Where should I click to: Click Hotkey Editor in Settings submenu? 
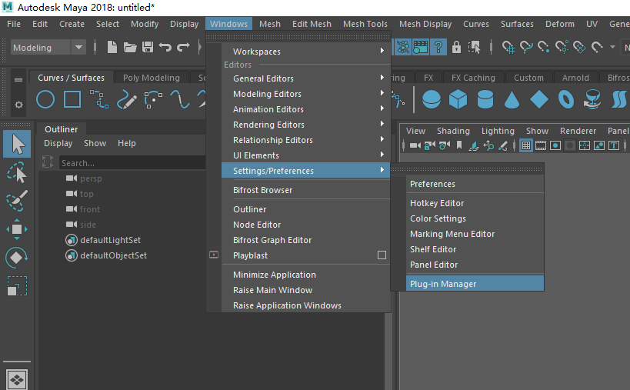click(x=437, y=203)
